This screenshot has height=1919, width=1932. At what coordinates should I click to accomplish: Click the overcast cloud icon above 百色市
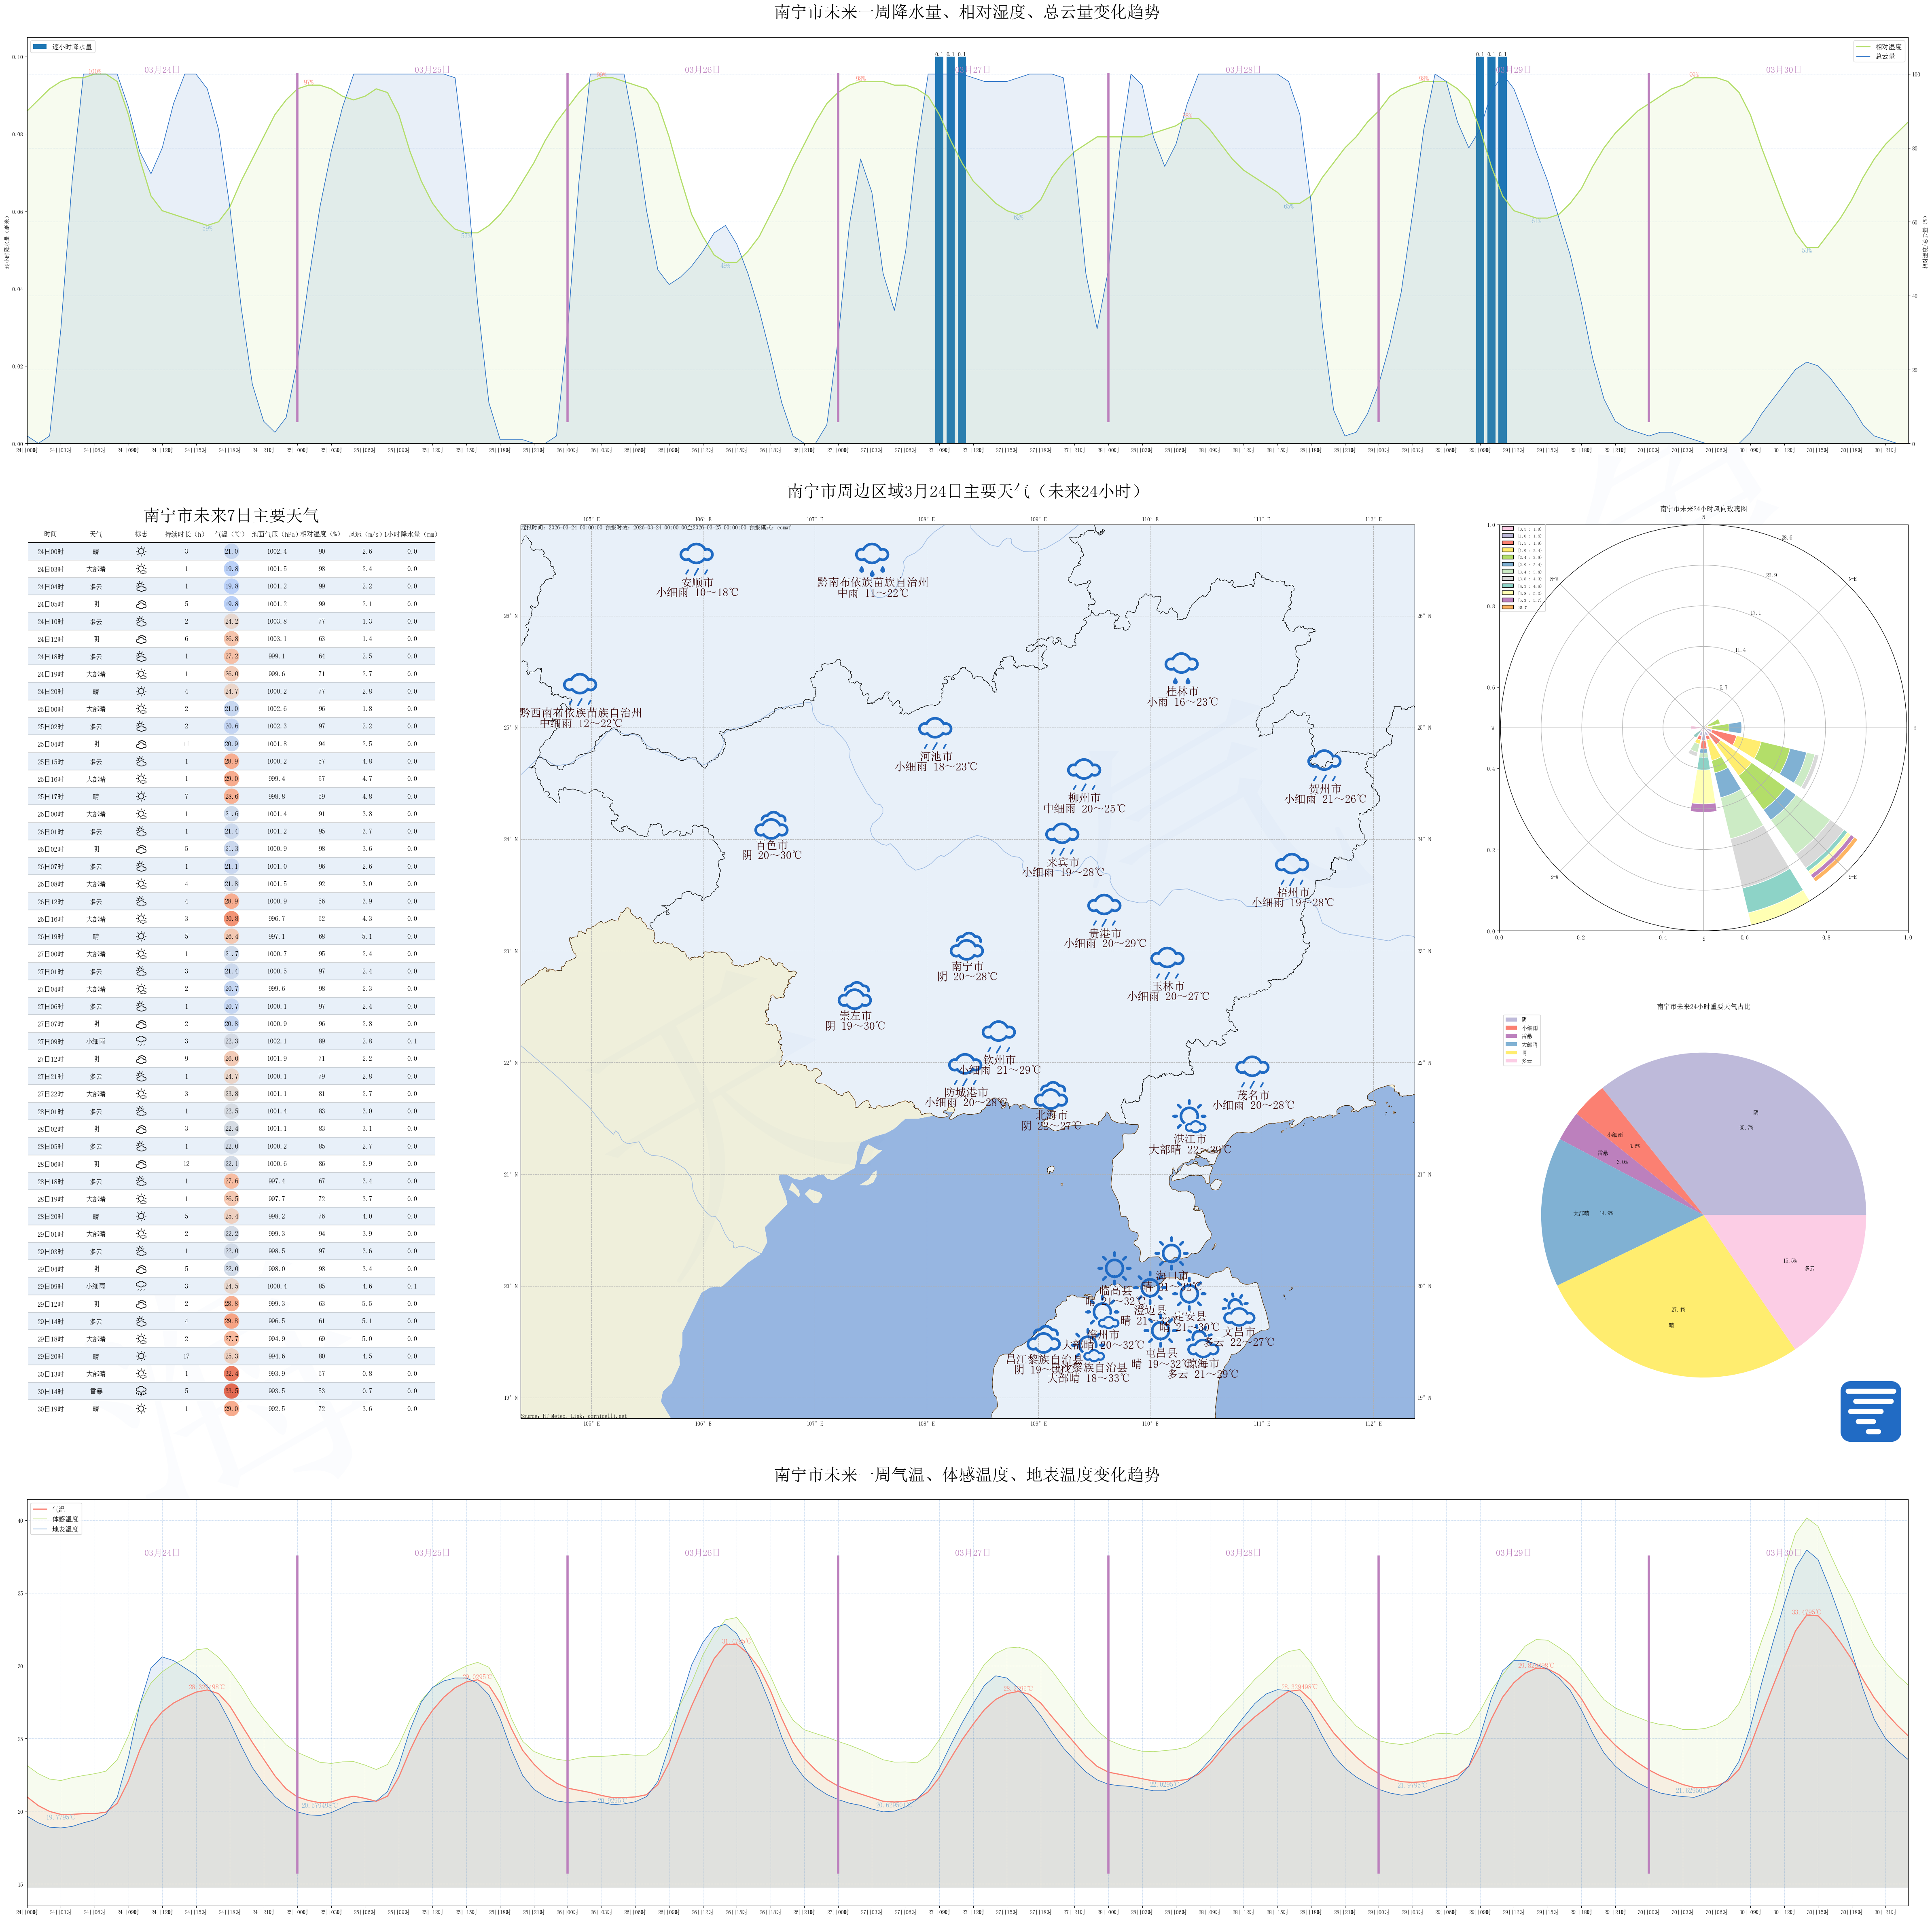point(771,826)
